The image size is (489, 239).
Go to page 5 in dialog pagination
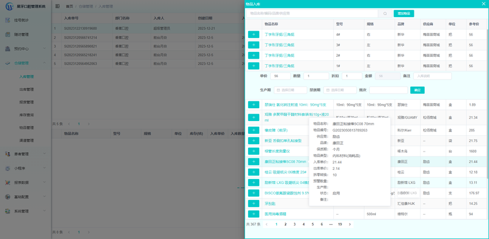click(x=312, y=224)
